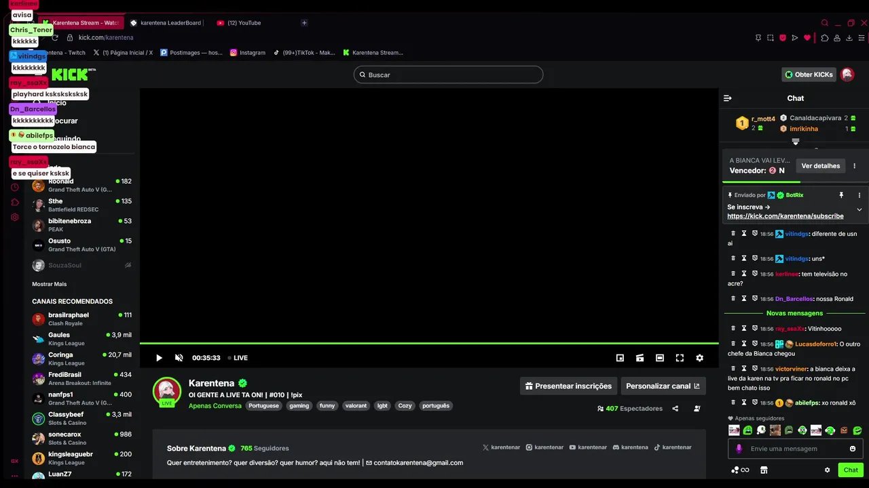This screenshot has height=488, width=869.
Task: Open the bibitenebroza channel in sidebar
Action: click(82, 225)
